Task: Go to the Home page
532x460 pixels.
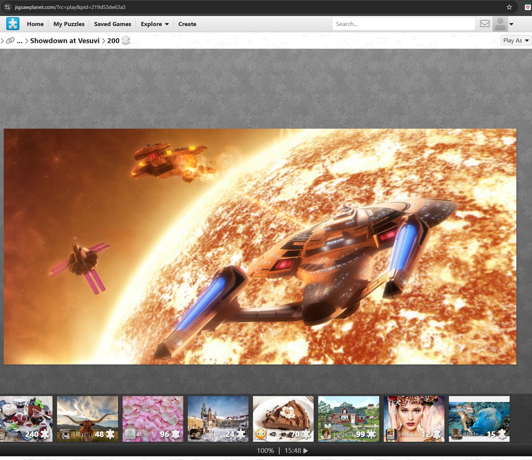Action: coord(35,24)
